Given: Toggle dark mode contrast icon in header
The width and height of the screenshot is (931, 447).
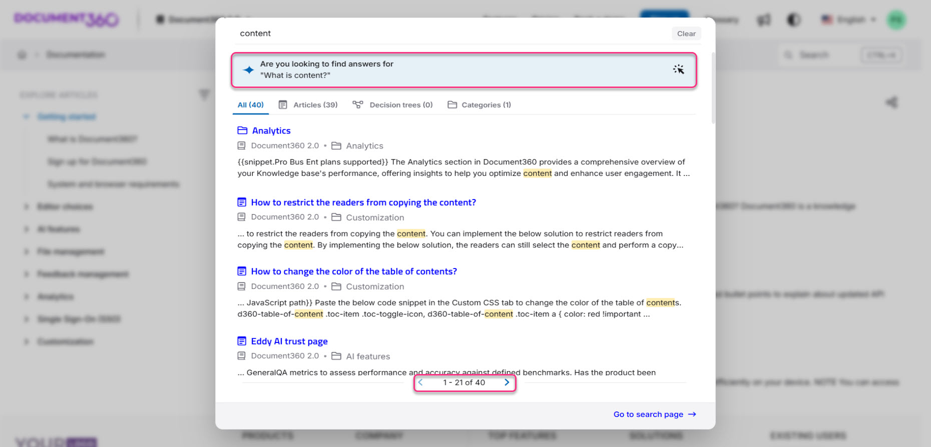Looking at the screenshot, I should pyautogui.click(x=793, y=20).
